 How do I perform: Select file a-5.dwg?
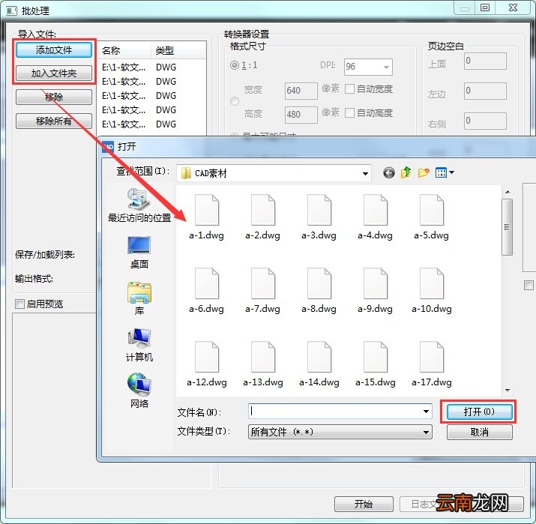click(x=431, y=217)
